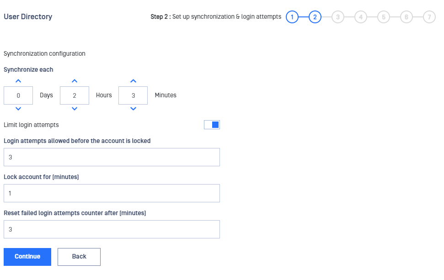Toggle the Limit login attempts switch
The width and height of the screenshot is (444, 280).
[212, 125]
